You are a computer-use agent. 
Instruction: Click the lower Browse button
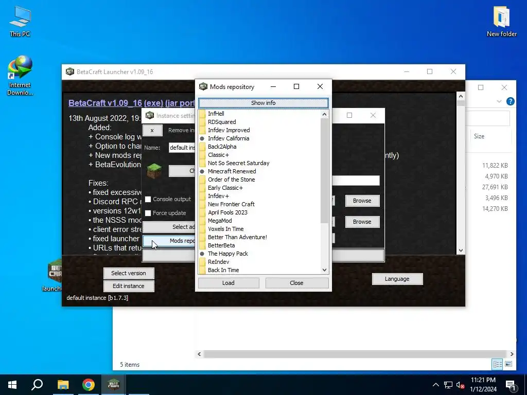click(x=362, y=222)
